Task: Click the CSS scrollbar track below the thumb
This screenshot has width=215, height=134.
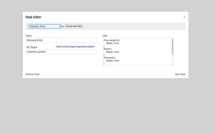Action: click(173, 59)
